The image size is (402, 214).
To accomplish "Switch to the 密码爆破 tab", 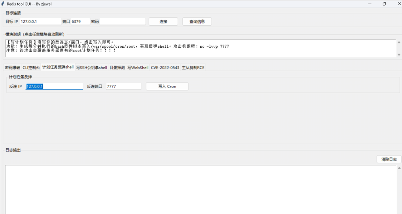I will pyautogui.click(x=12, y=68).
